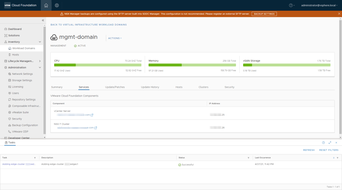Open the help question mark menu
The width and height of the screenshot is (342, 190).
(291, 5)
